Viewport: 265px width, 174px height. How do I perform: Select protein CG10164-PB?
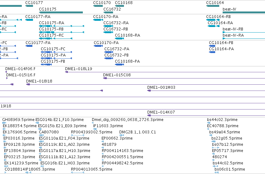tap(212, 46)
